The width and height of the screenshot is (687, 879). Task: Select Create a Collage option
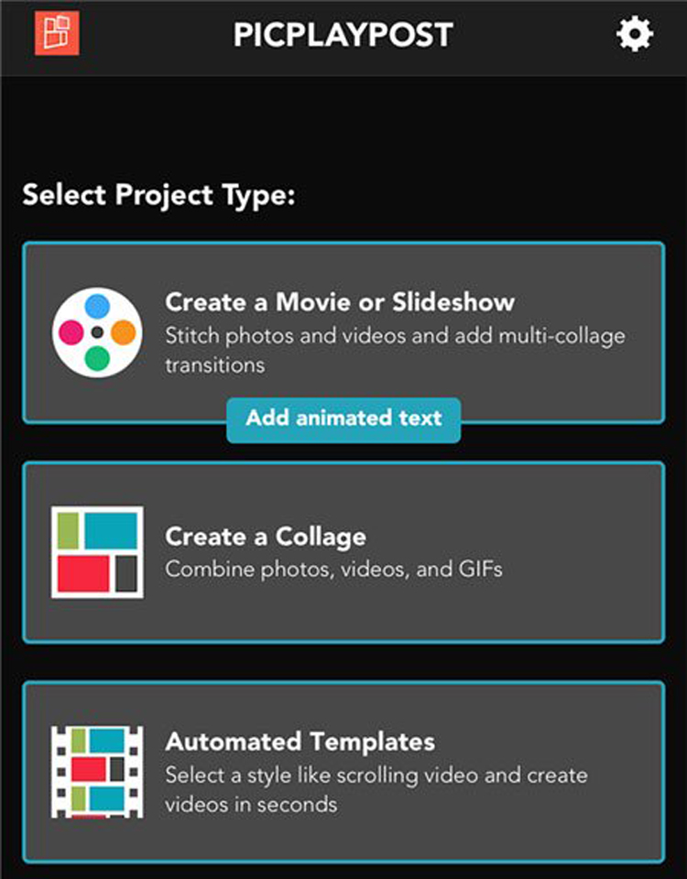pos(343,552)
